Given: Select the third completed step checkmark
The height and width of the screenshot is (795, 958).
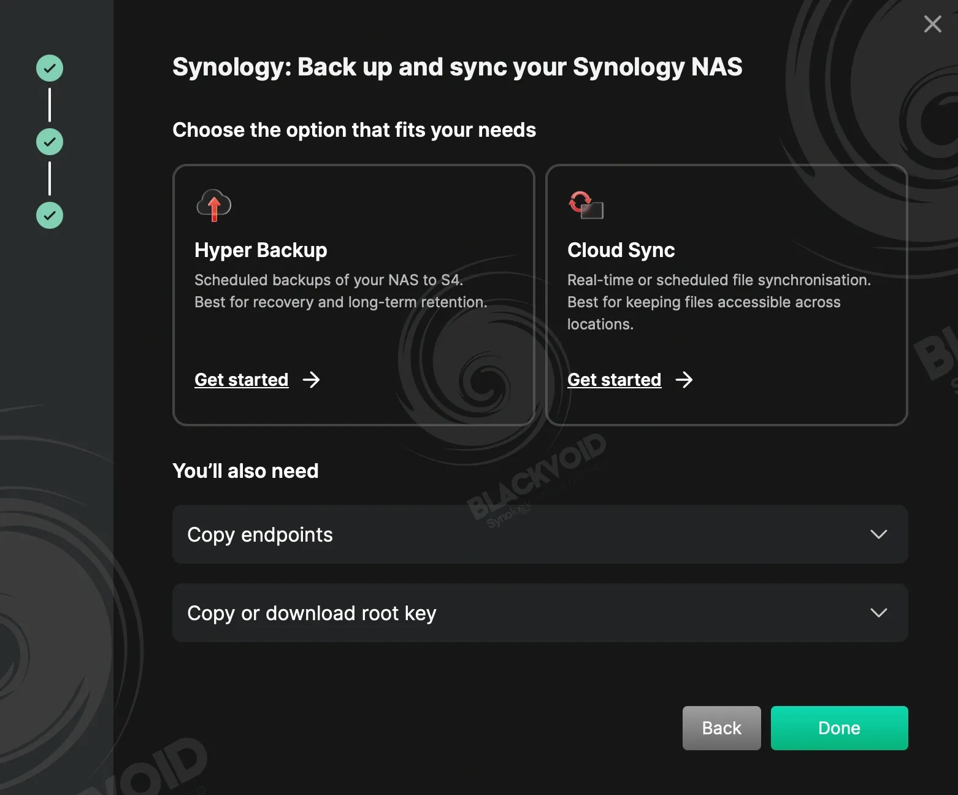Looking at the screenshot, I should click(x=50, y=215).
